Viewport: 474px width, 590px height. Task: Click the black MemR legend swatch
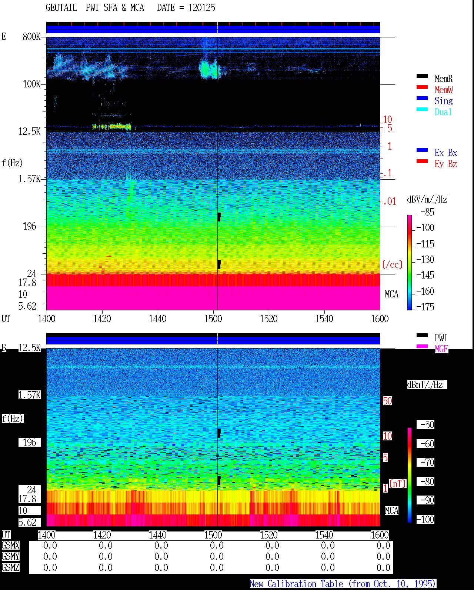point(422,76)
